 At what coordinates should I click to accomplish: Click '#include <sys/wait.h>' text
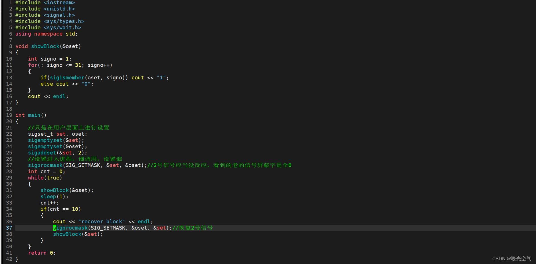coord(48,28)
